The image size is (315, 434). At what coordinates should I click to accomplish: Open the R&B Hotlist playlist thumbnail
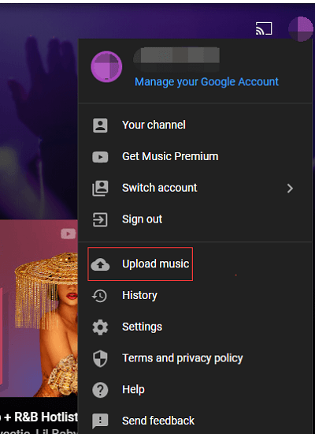click(x=39, y=309)
